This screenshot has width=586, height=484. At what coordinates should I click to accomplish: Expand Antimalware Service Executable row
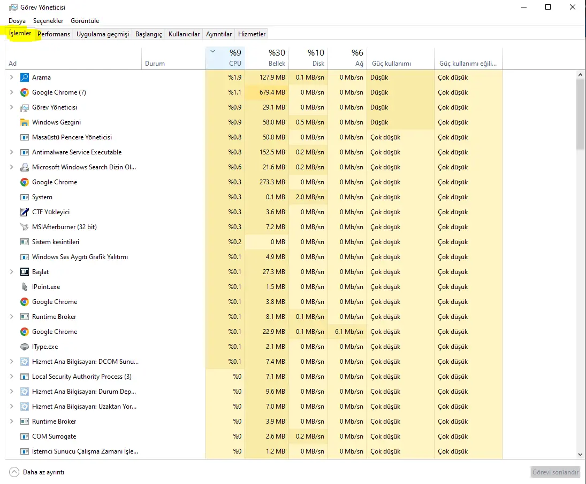coord(12,152)
